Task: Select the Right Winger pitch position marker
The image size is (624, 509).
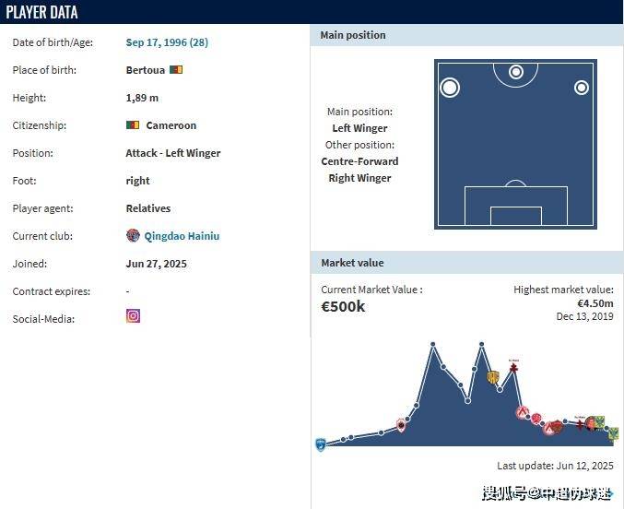Action: click(x=582, y=88)
